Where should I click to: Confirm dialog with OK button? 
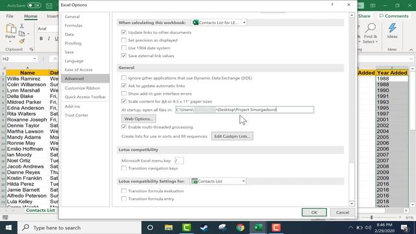click(314, 213)
